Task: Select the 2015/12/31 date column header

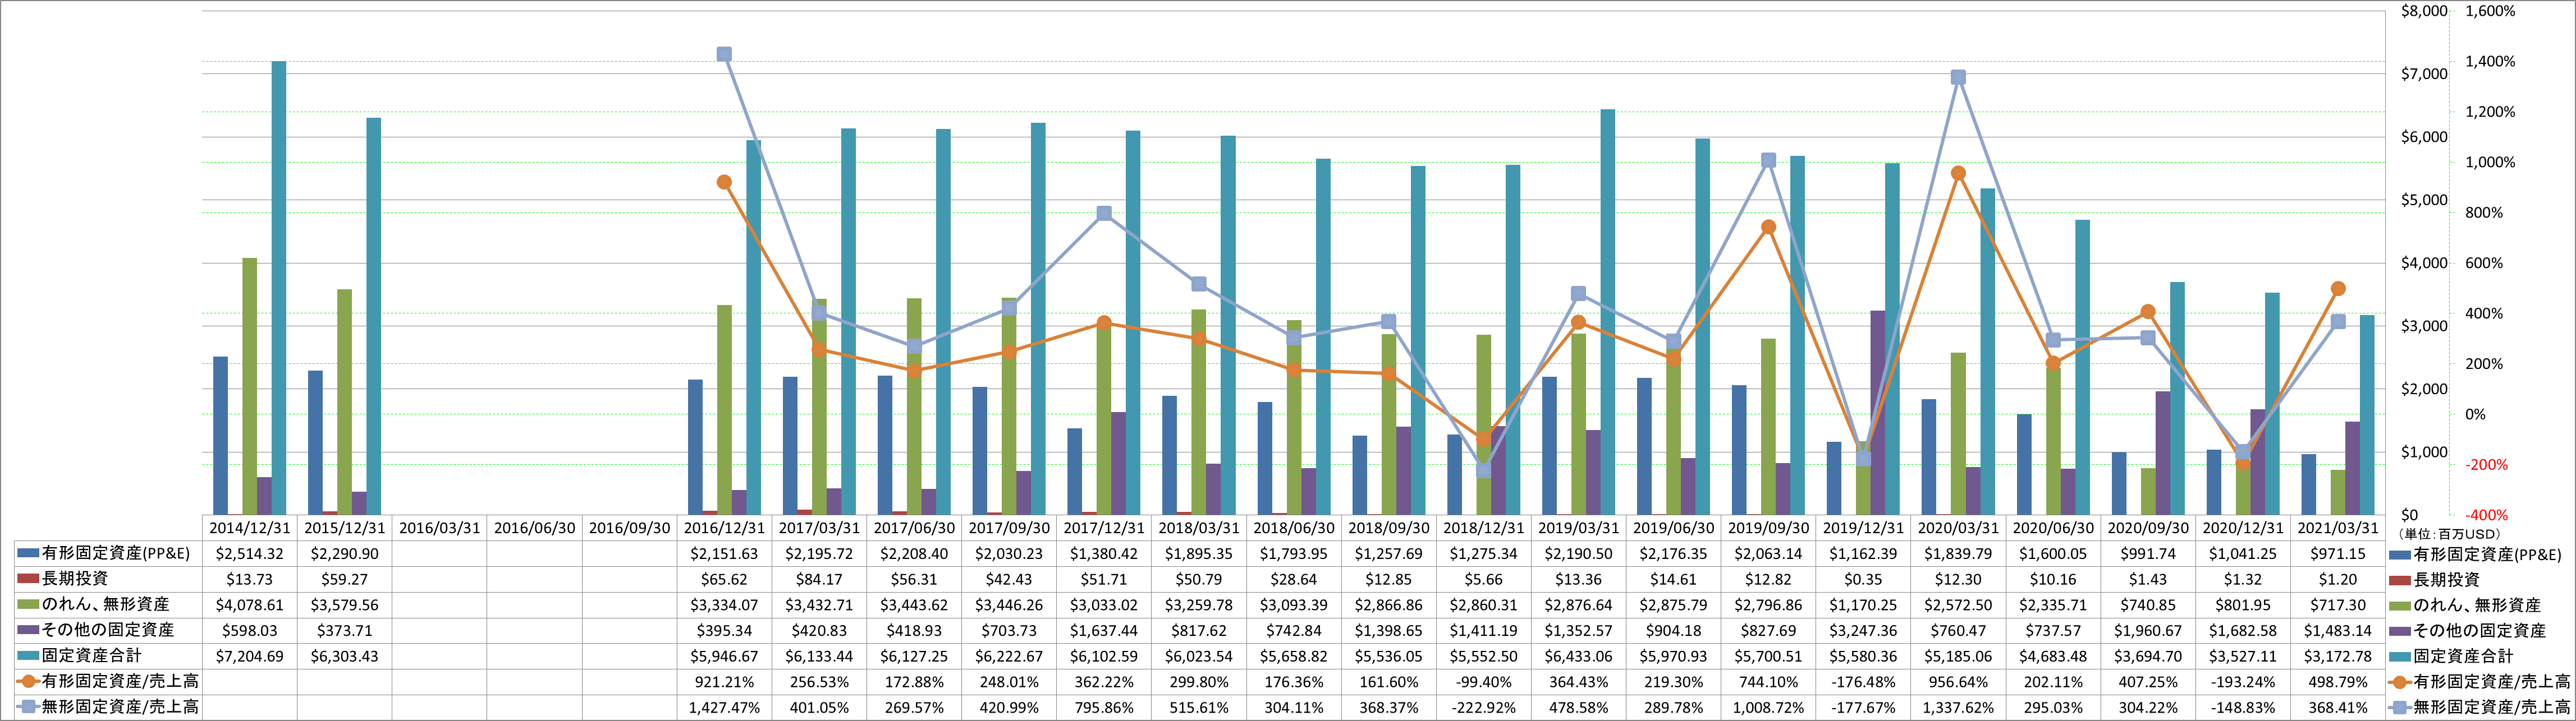Action: (344, 528)
